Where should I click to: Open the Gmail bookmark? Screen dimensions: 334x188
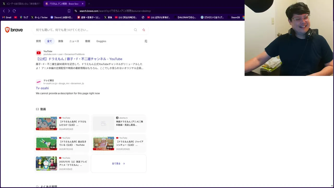[7, 17]
